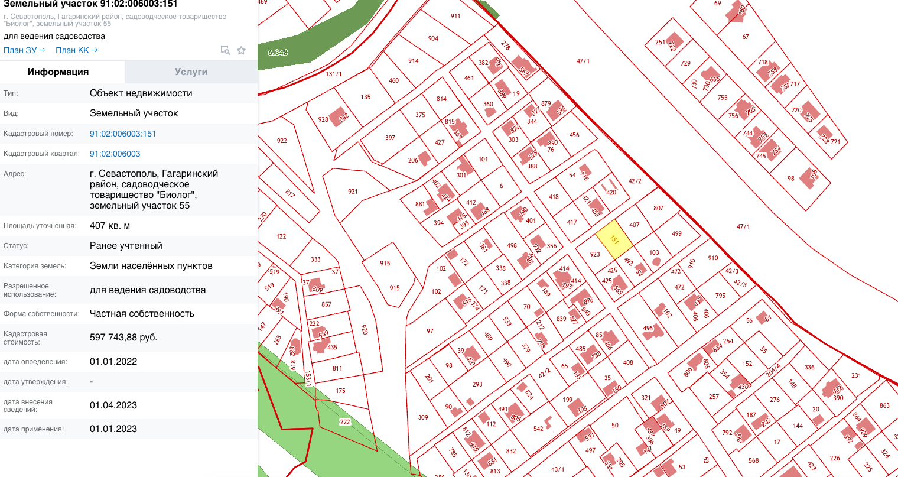Pick parcel 397 on the map
Viewport: 898px width, 477px height.
click(390, 138)
